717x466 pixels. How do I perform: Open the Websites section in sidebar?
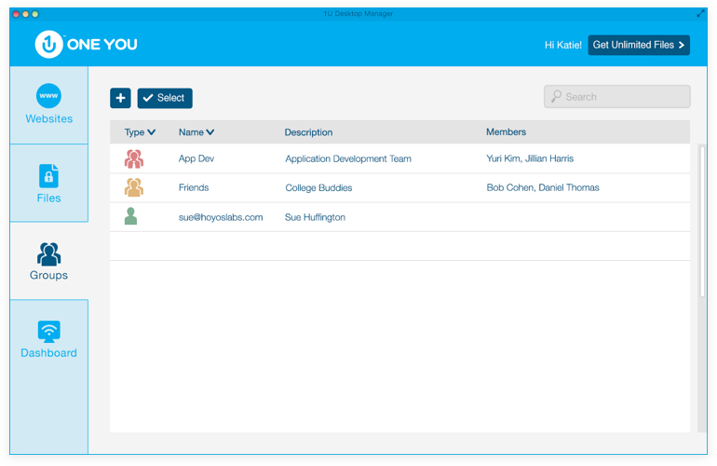coord(49,104)
